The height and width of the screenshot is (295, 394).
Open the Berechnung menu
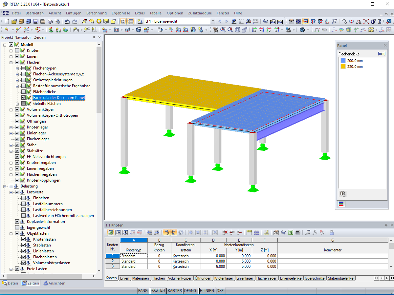pos(97,13)
